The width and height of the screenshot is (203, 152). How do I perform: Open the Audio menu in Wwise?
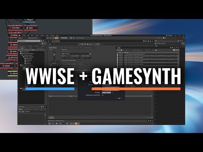(x=47, y=35)
